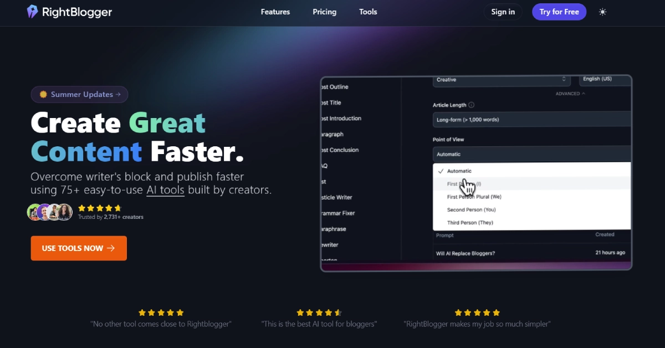Open the Creative tone dropdown
Viewport: 665px width, 348px height.
coord(502,80)
